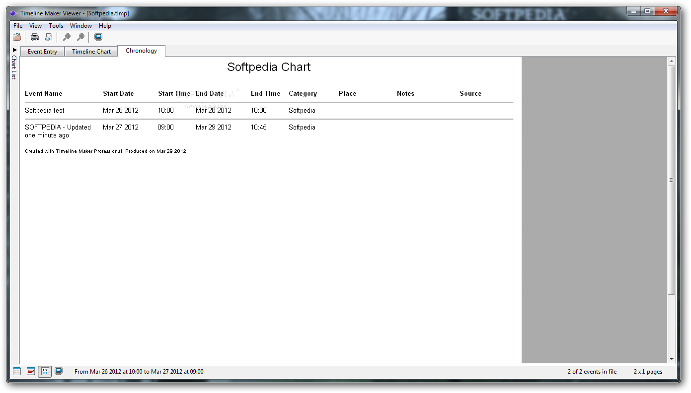
Task: Click the 'Created with Timeline Maker Professional' footer
Action: pos(106,151)
